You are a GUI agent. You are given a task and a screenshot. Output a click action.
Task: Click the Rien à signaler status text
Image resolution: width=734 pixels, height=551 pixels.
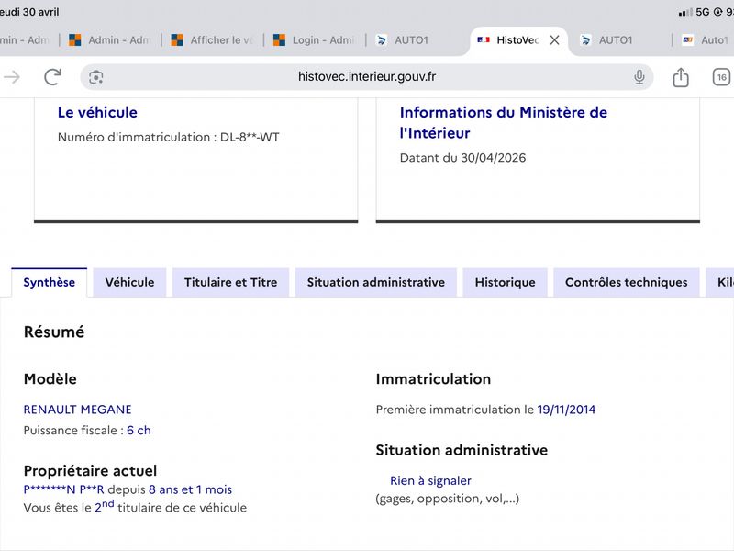coord(430,480)
